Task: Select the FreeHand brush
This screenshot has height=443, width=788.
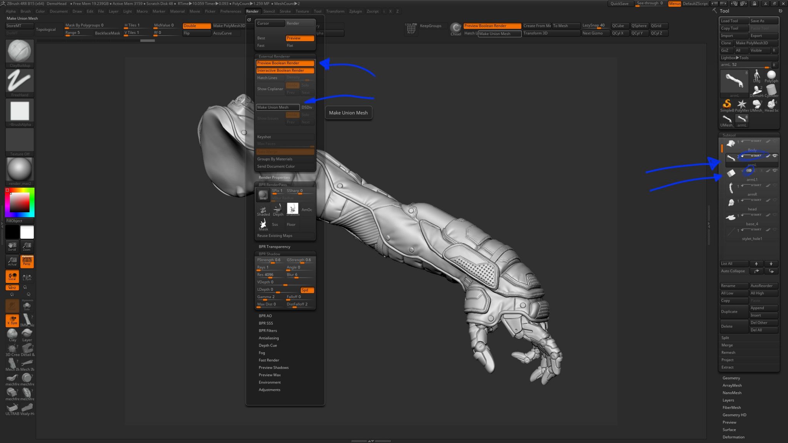Action: [x=19, y=82]
